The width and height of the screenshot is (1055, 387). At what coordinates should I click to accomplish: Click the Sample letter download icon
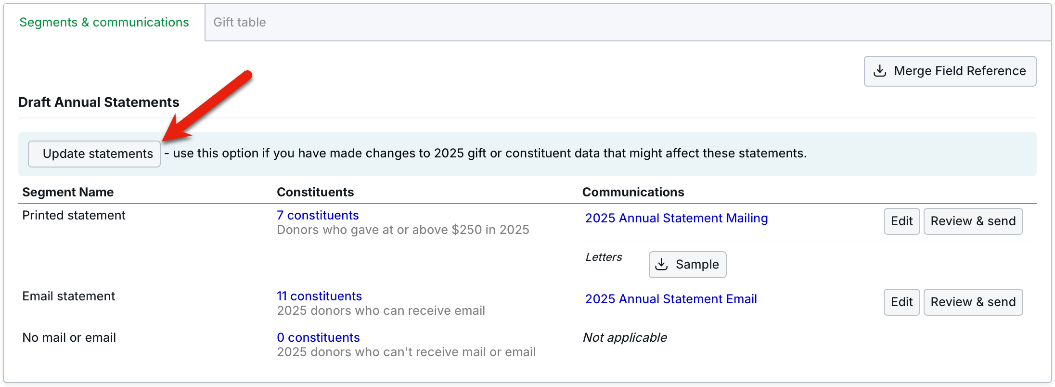(662, 264)
